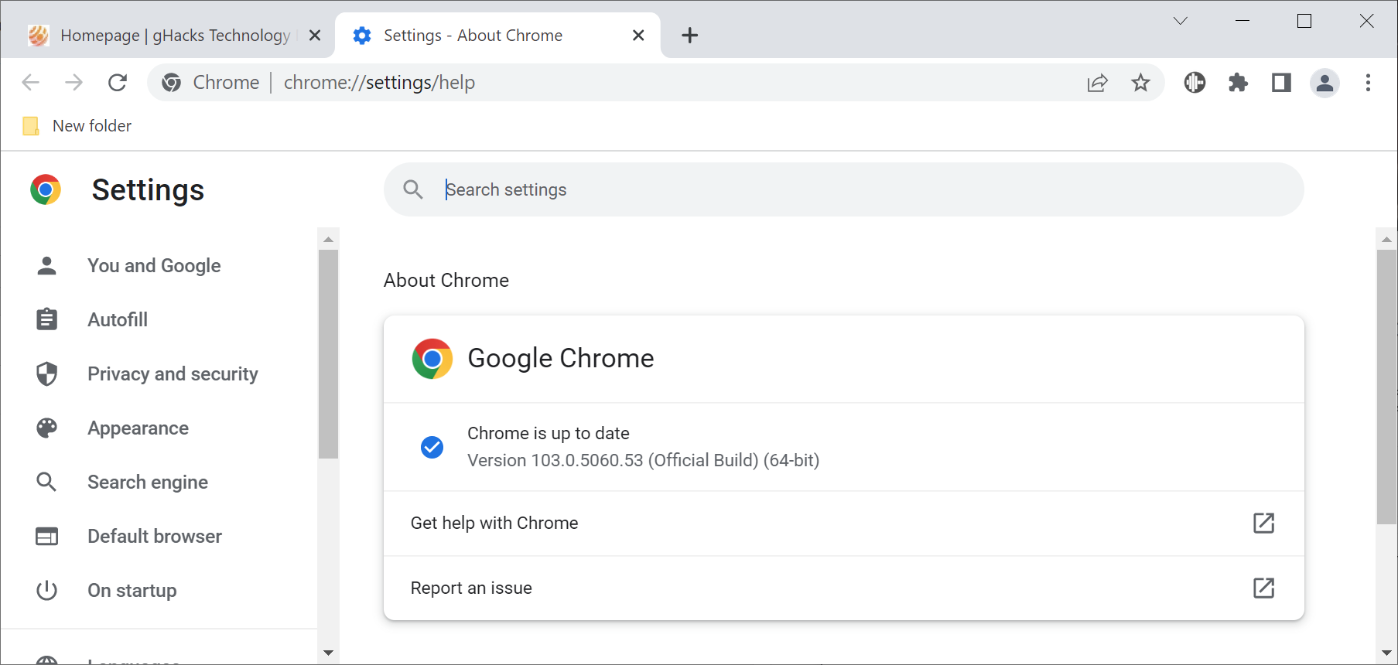Open the Extensions puzzle piece menu

[x=1238, y=83]
